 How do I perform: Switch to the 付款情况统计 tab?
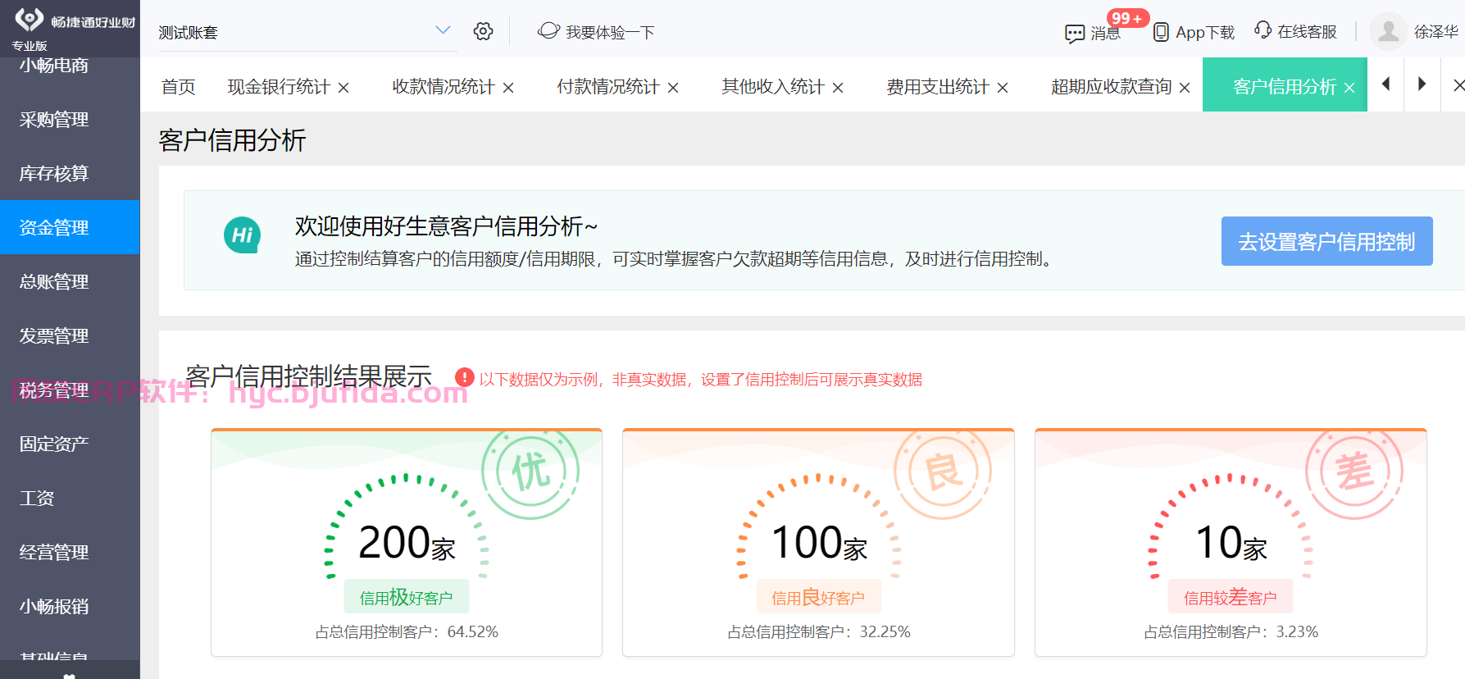608,87
